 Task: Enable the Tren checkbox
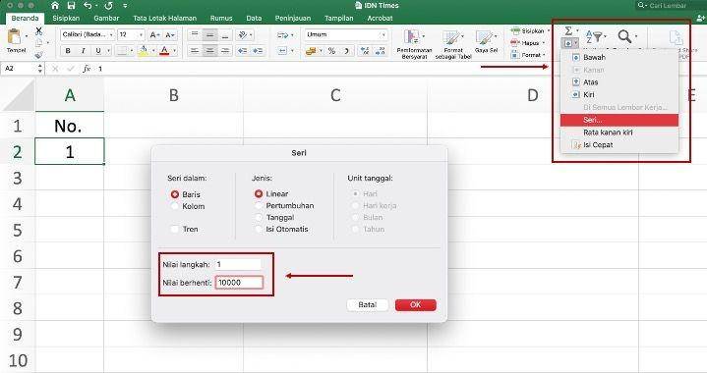(175, 229)
